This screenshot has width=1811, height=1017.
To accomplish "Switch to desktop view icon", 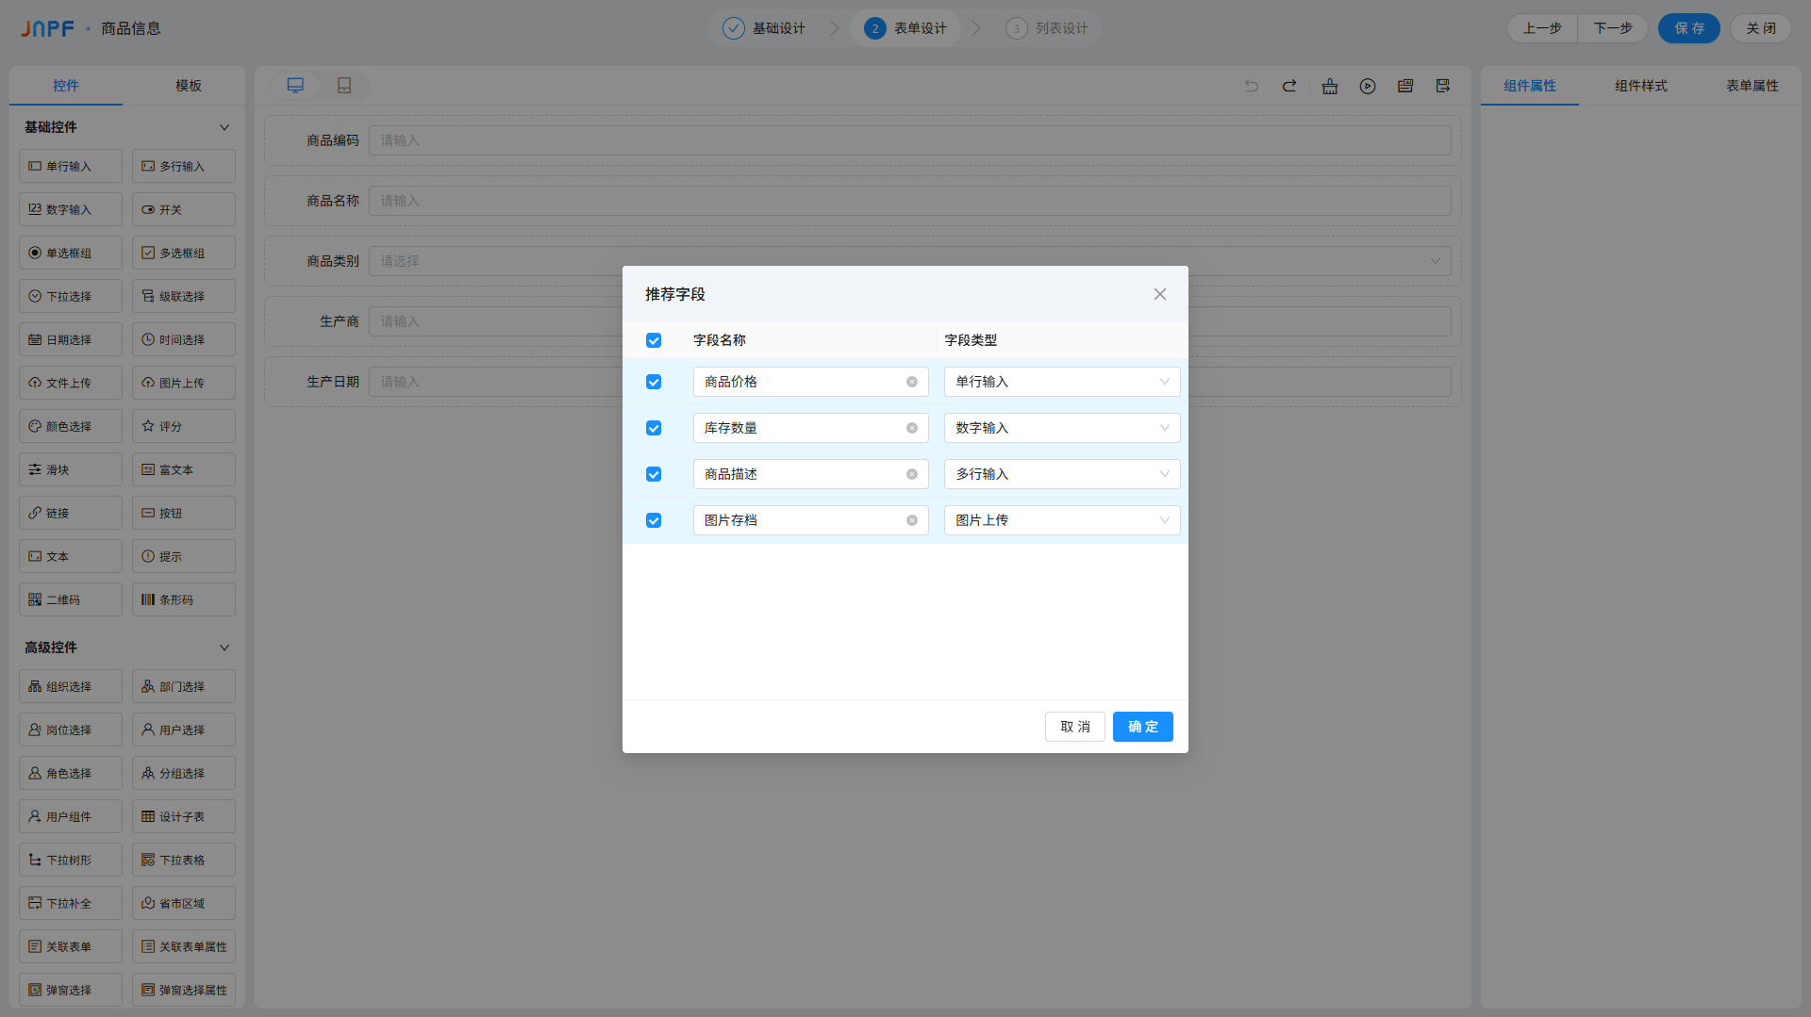I will 295,86.
